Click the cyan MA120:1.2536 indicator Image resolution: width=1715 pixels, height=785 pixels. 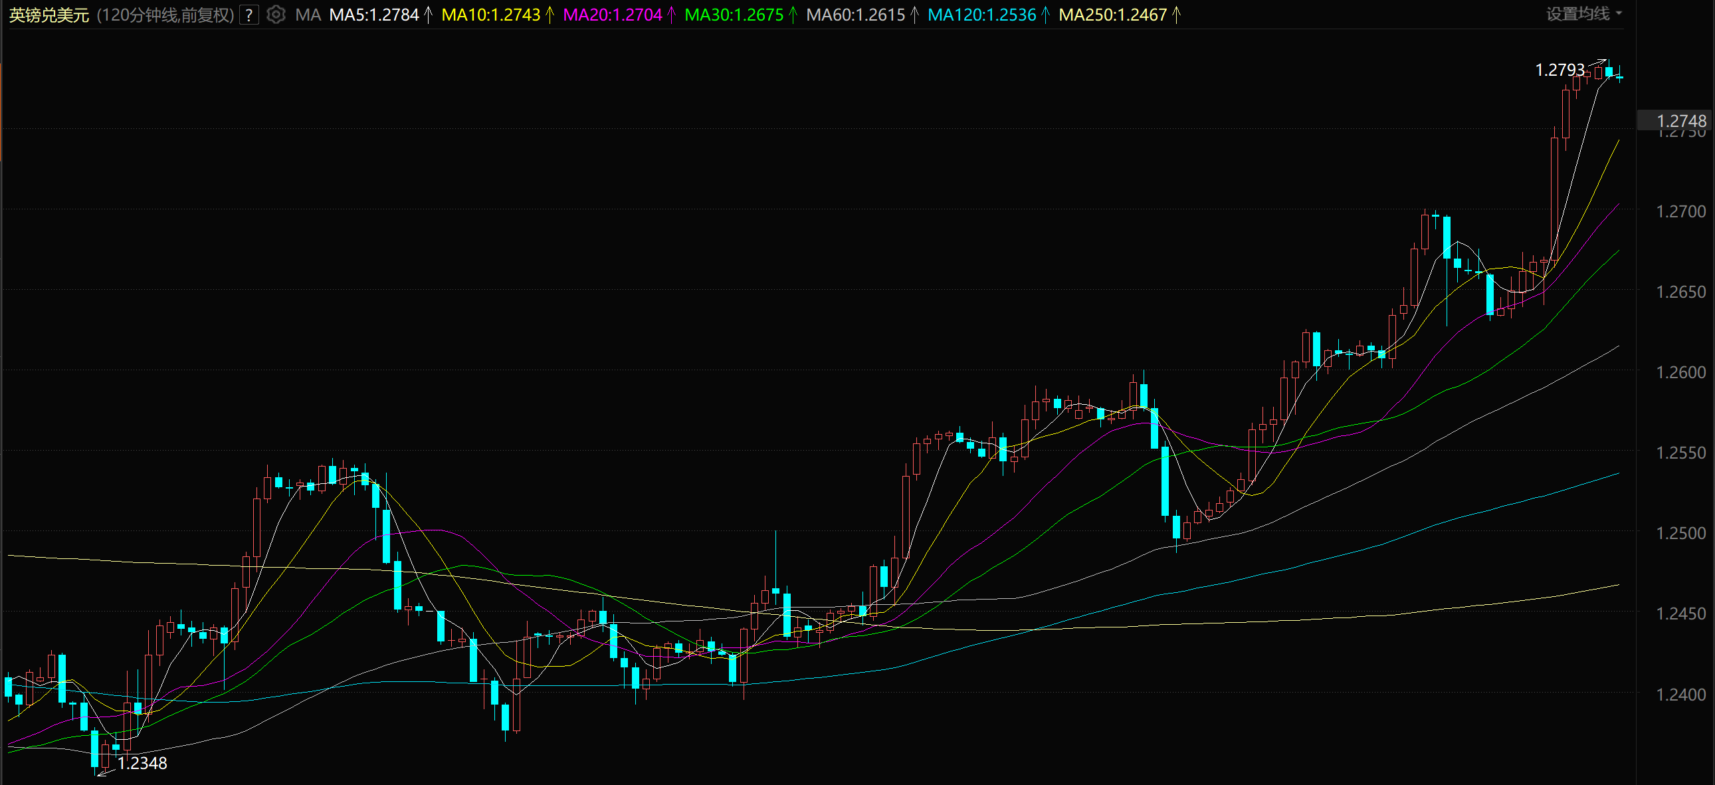click(981, 15)
